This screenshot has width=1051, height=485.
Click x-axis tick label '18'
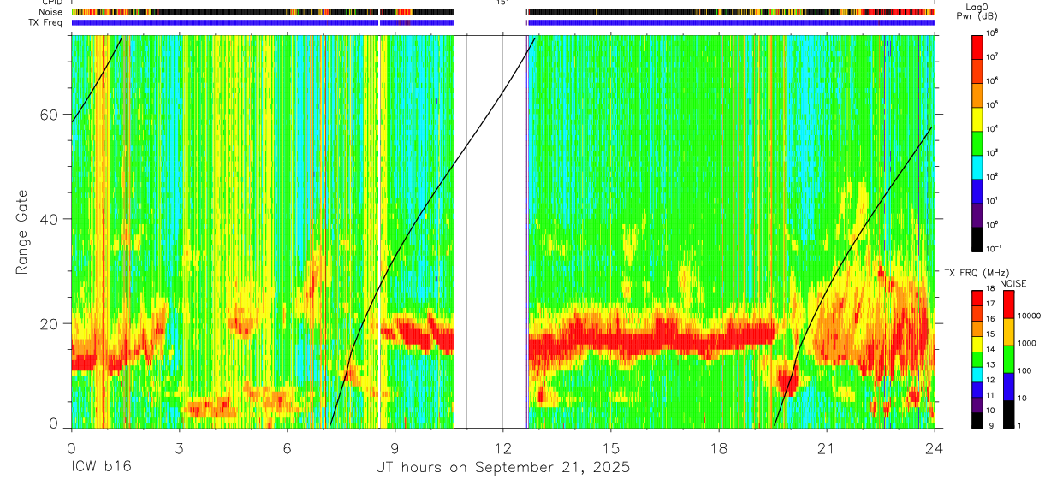719,447
